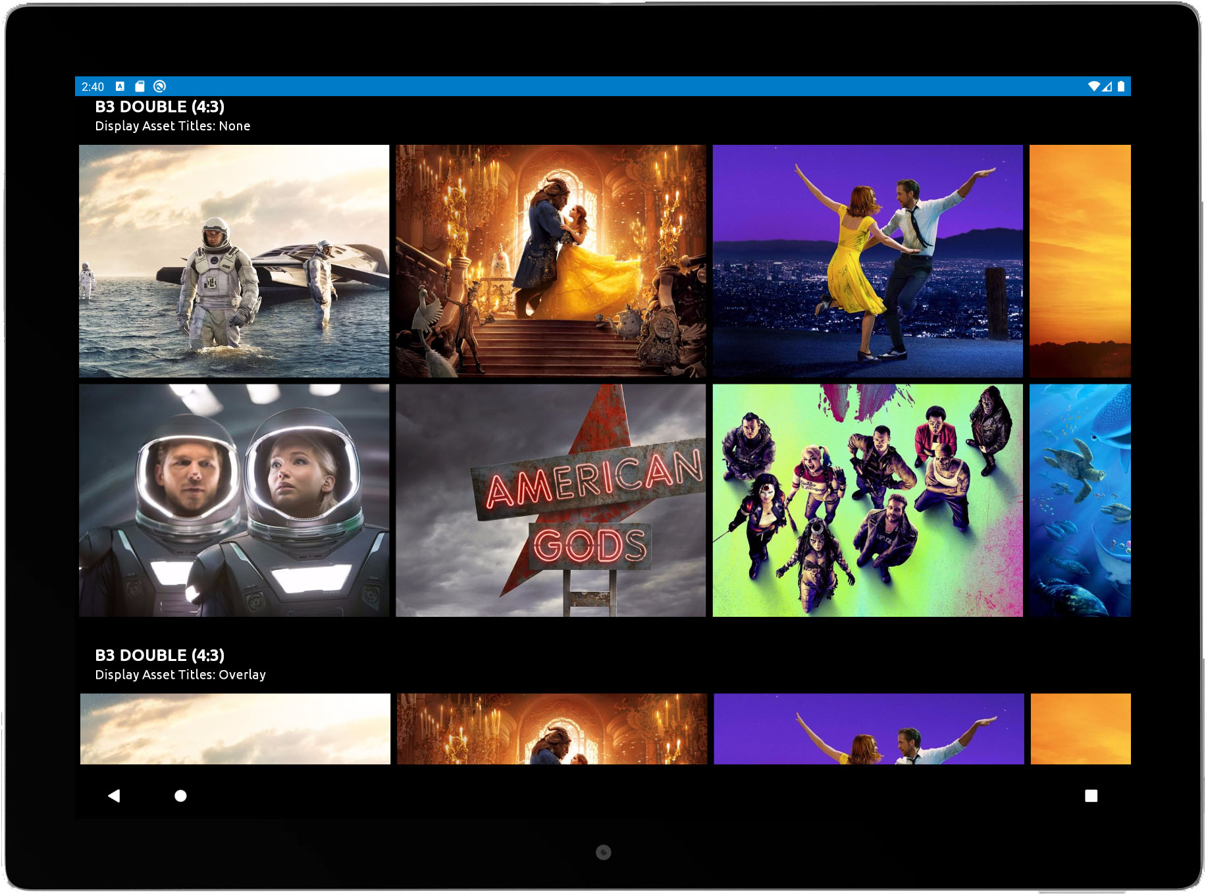The height and width of the screenshot is (894, 1206).
Task: Open the underwater sea turtle poster
Action: (x=1080, y=500)
